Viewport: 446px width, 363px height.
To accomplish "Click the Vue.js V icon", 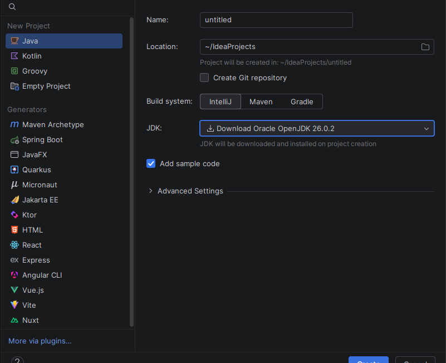I will 14,290.
